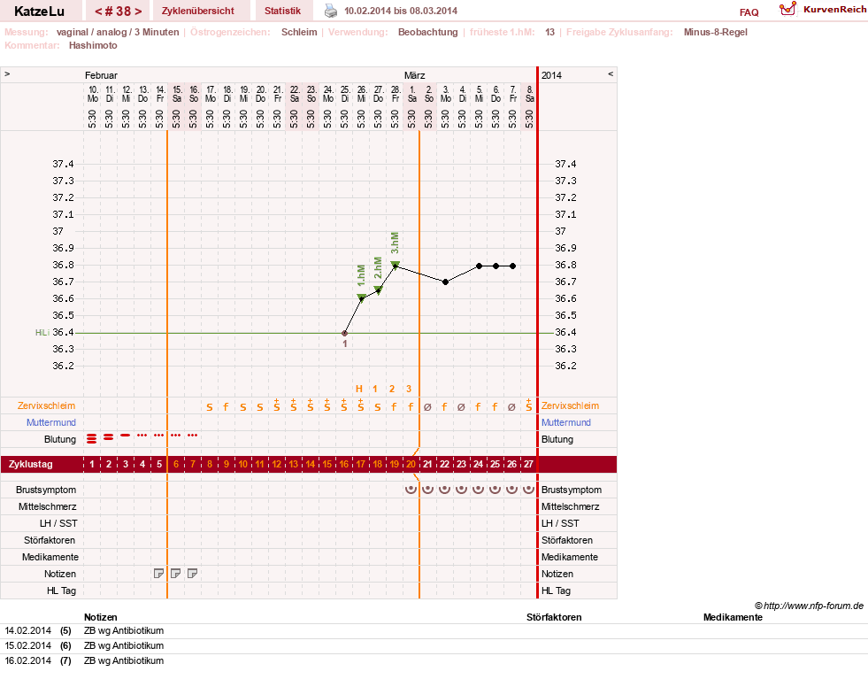The image size is (868, 687).
Task: Click cervical mucus S symbol on day 8
Action: click(209, 407)
